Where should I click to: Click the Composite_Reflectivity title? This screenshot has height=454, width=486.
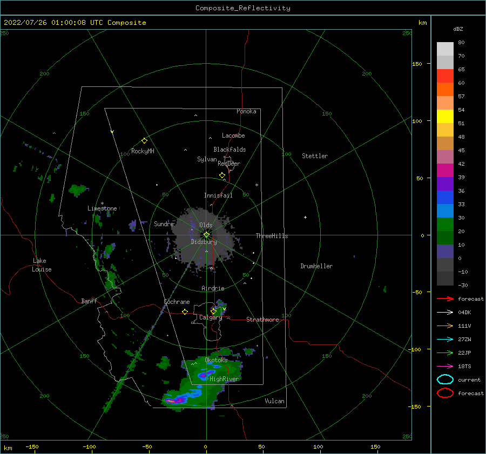coord(242,8)
